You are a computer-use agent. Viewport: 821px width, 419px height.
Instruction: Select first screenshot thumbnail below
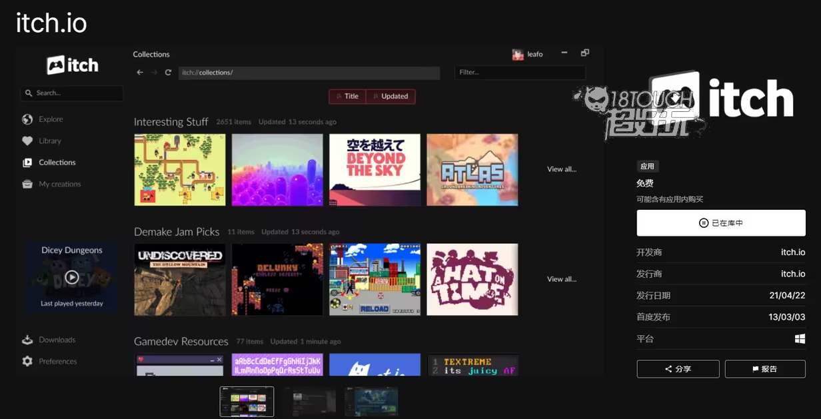point(247,402)
